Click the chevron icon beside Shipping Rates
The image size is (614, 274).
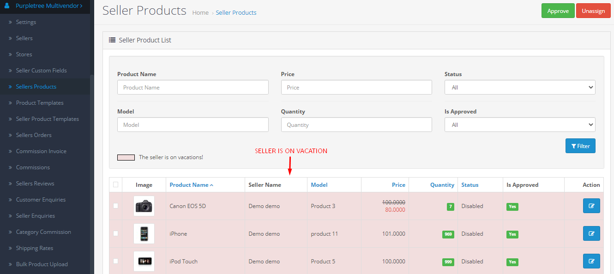point(10,248)
